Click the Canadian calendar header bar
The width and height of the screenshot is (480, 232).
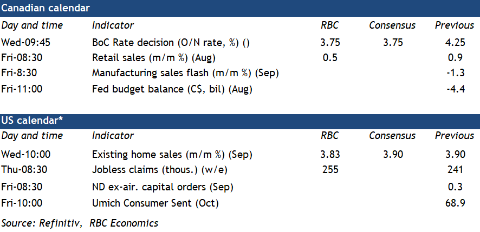coord(239,8)
